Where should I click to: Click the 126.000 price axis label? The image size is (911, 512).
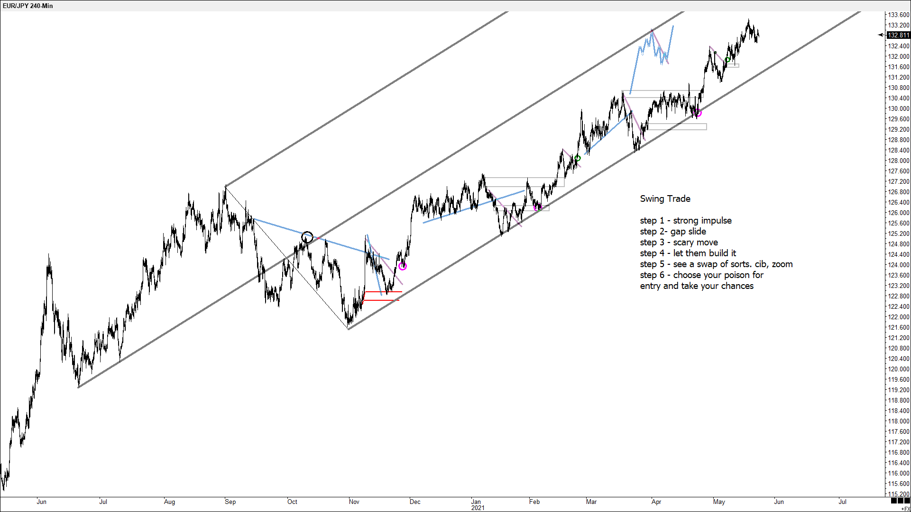(x=898, y=213)
